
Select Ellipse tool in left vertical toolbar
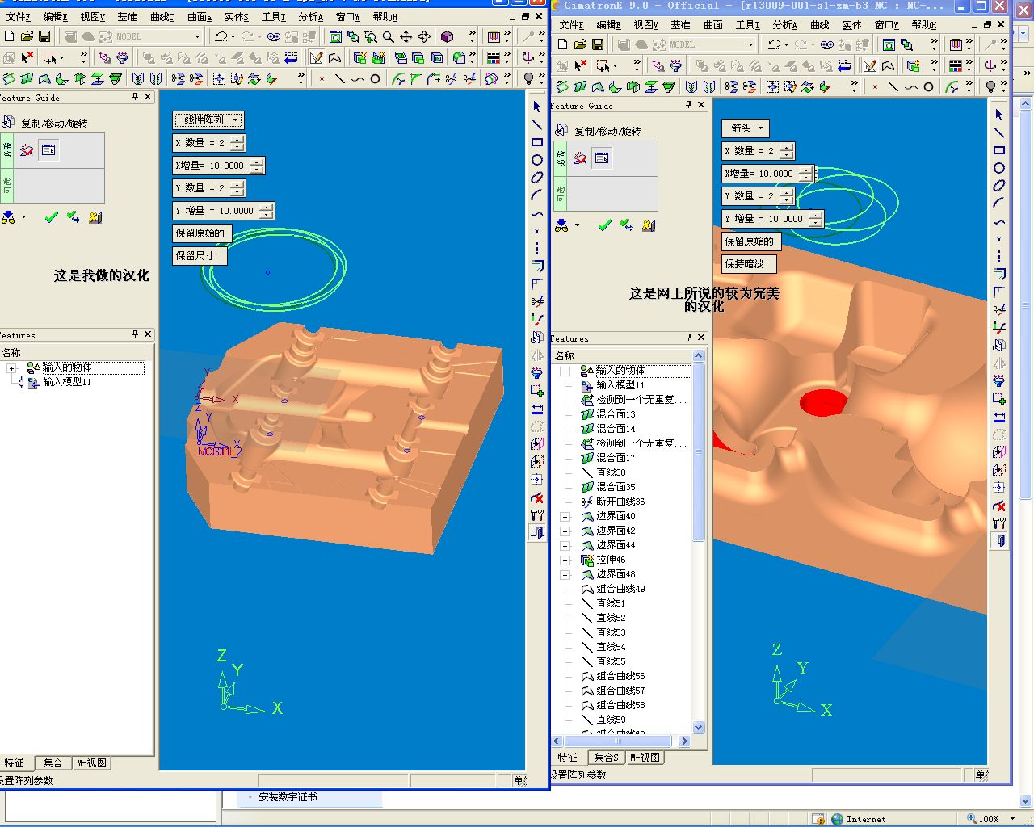pos(537,178)
